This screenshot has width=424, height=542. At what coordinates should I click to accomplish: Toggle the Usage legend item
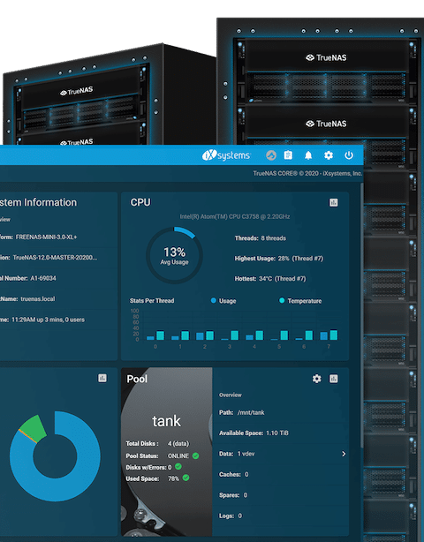click(223, 301)
